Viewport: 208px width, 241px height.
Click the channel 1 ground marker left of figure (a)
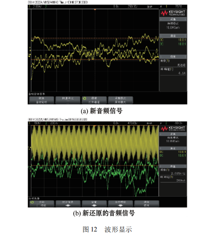(x=29, y=55)
